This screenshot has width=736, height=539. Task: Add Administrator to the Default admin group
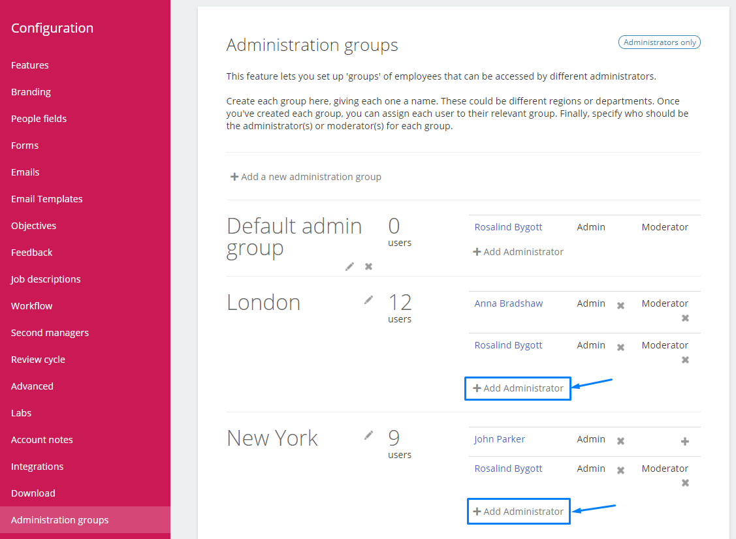click(x=519, y=252)
